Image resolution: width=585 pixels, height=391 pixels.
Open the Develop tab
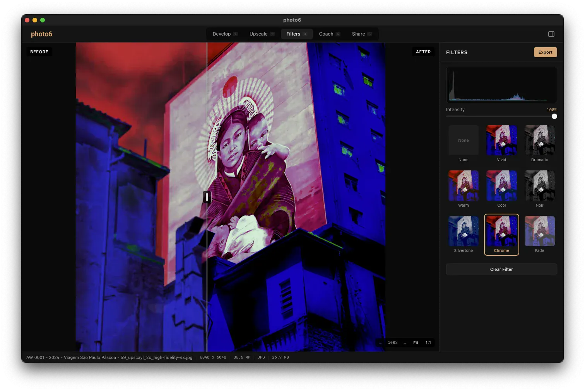pos(225,34)
